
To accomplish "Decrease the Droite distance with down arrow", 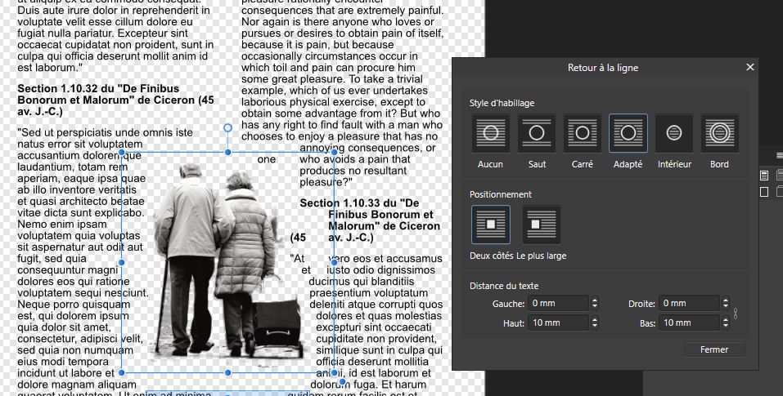I will pos(726,306).
